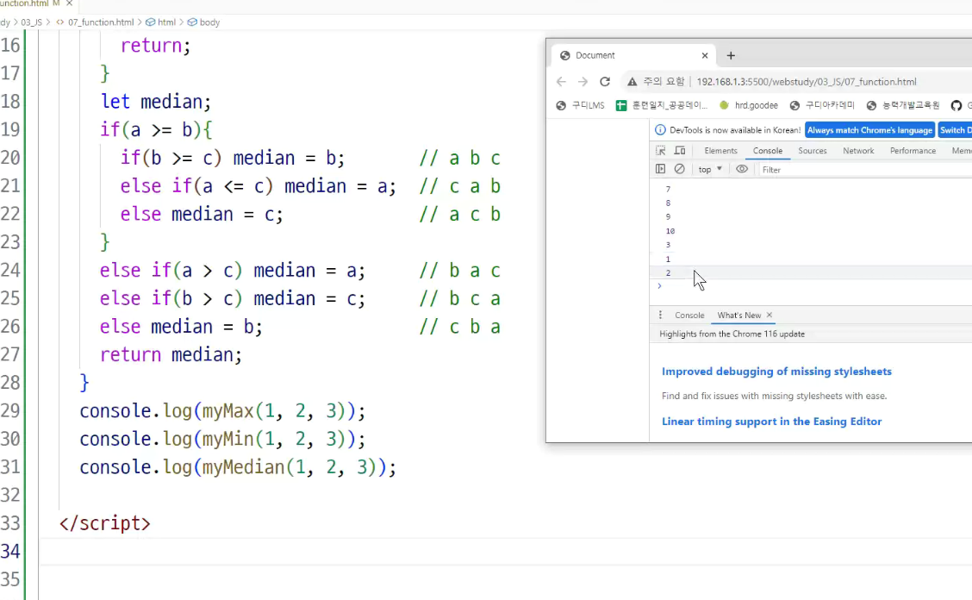
Task: Switch to the drawer Console tab
Action: click(x=689, y=316)
